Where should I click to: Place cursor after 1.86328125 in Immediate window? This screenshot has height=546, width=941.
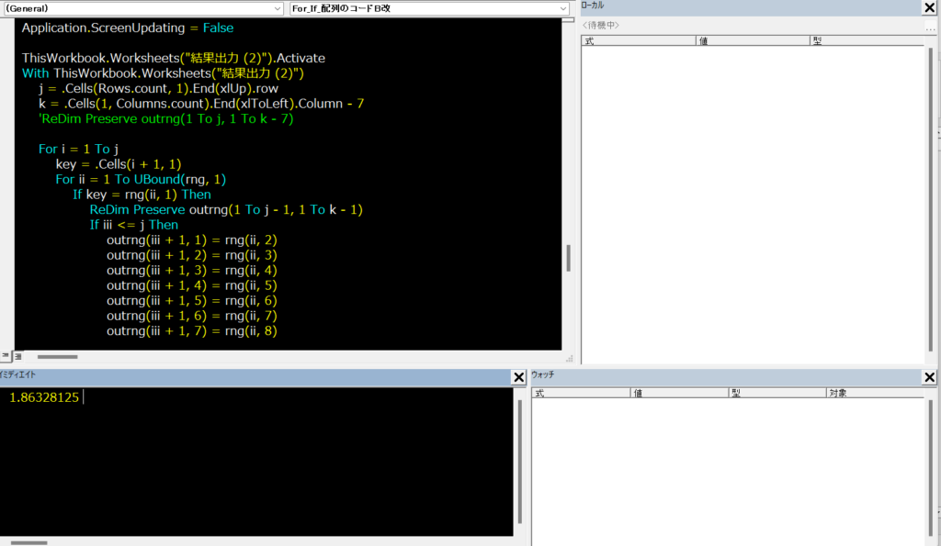point(83,397)
